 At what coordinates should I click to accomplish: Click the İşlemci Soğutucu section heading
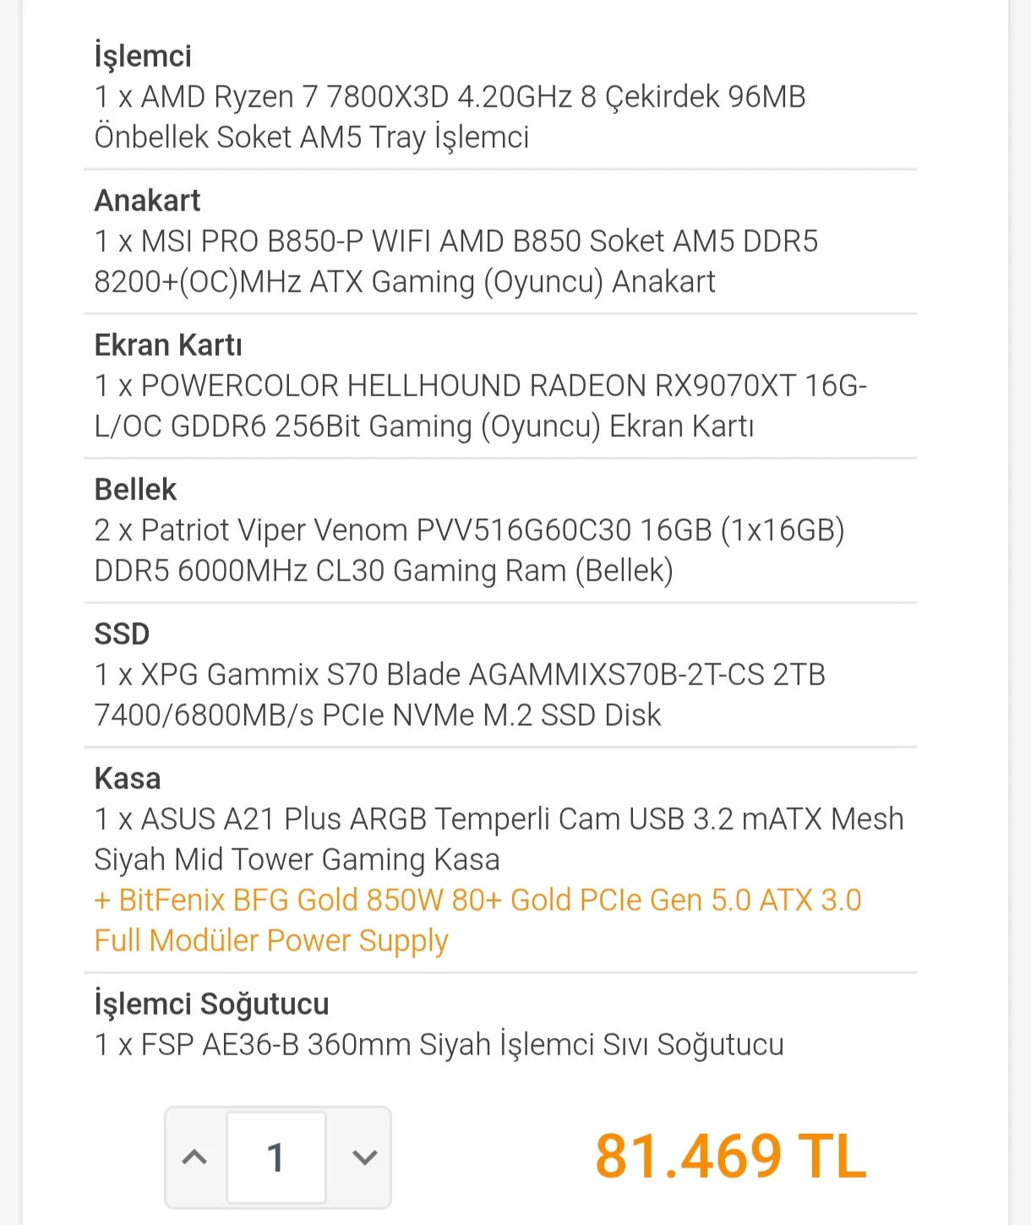point(211,1004)
